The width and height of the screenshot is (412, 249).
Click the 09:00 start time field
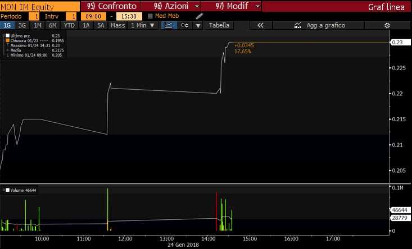[93, 16]
